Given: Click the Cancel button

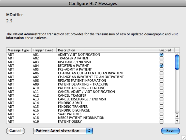Looking at the screenshot, I should coord(15,131).
